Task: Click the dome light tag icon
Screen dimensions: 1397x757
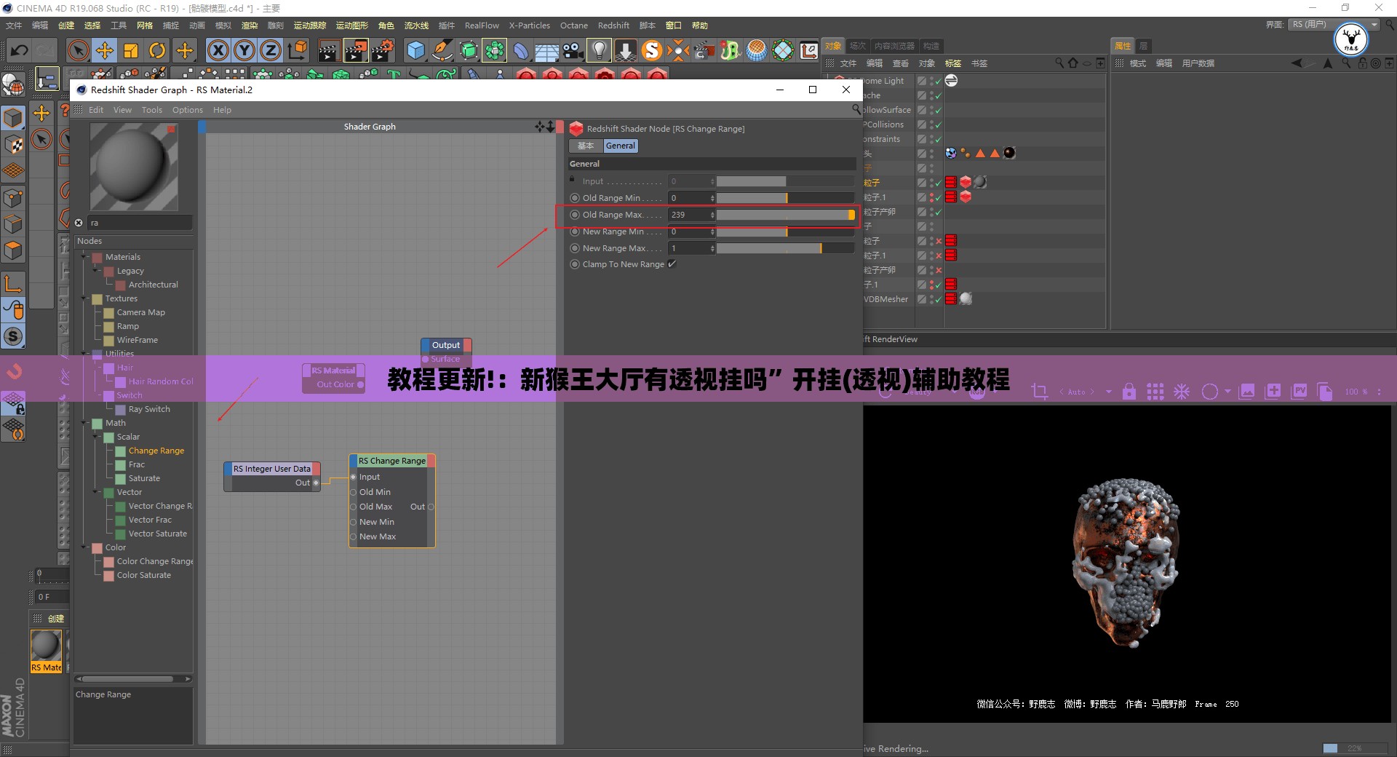Action: [x=951, y=80]
